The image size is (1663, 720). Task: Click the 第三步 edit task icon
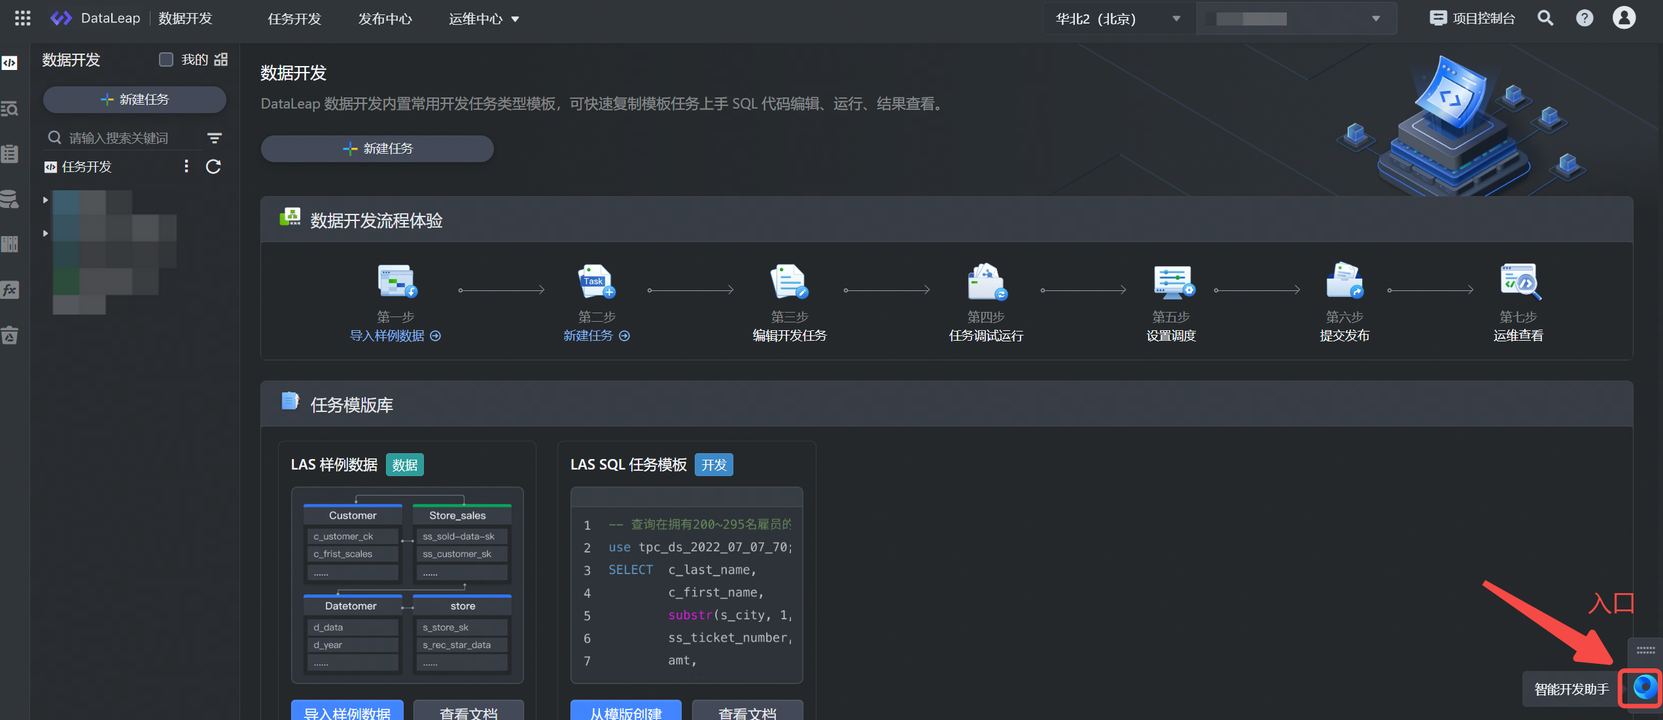tap(790, 281)
